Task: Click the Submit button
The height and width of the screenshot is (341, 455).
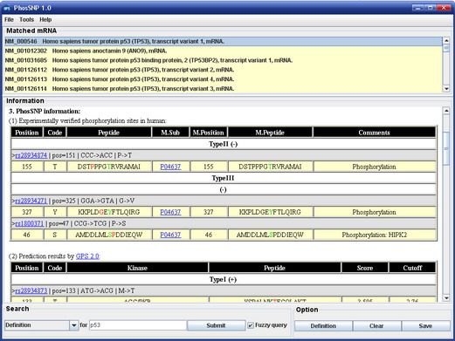Action: pyautogui.click(x=216, y=325)
